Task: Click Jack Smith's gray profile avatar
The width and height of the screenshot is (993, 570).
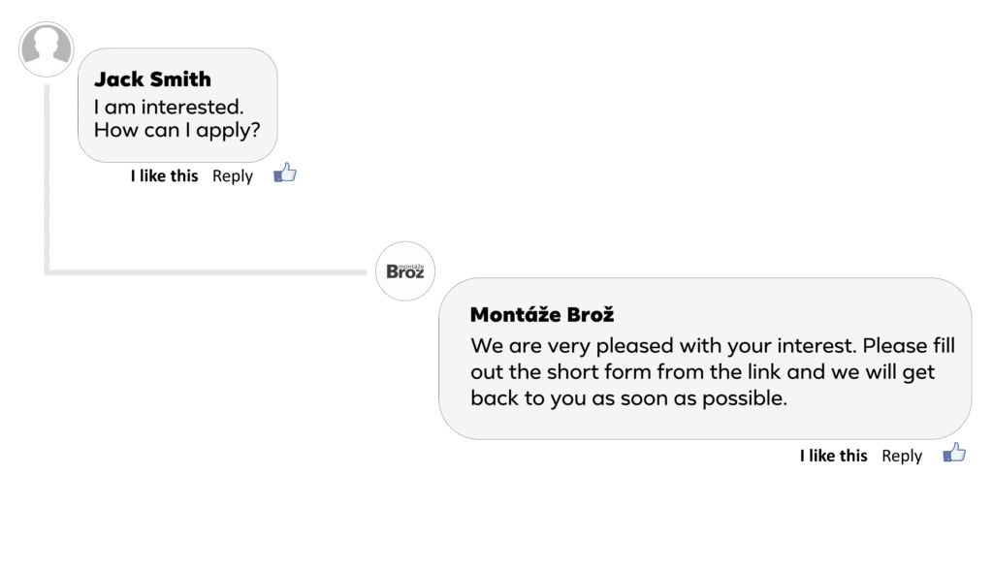Action: (x=47, y=47)
